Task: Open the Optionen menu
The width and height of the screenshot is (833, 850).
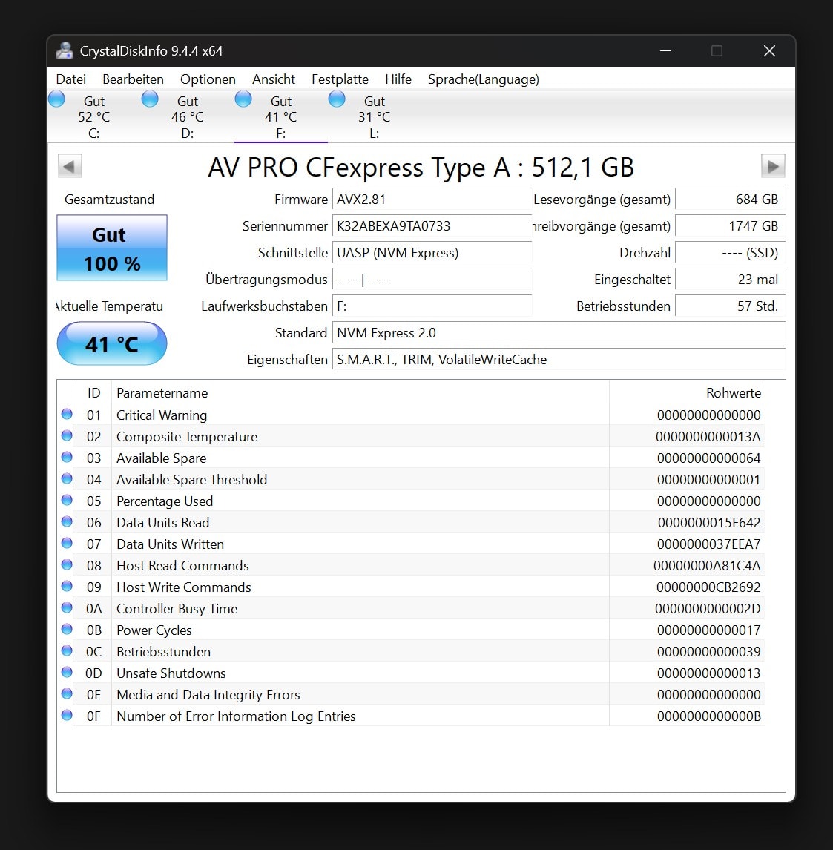Action: (x=208, y=79)
